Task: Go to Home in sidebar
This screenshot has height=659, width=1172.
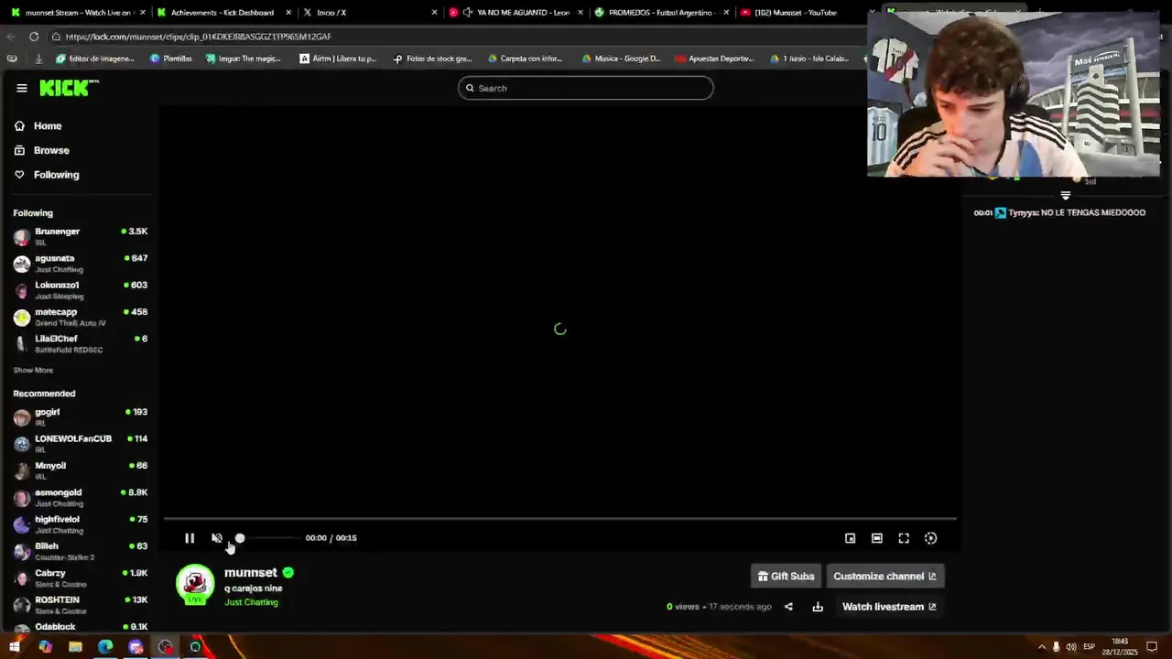Action: (48, 126)
